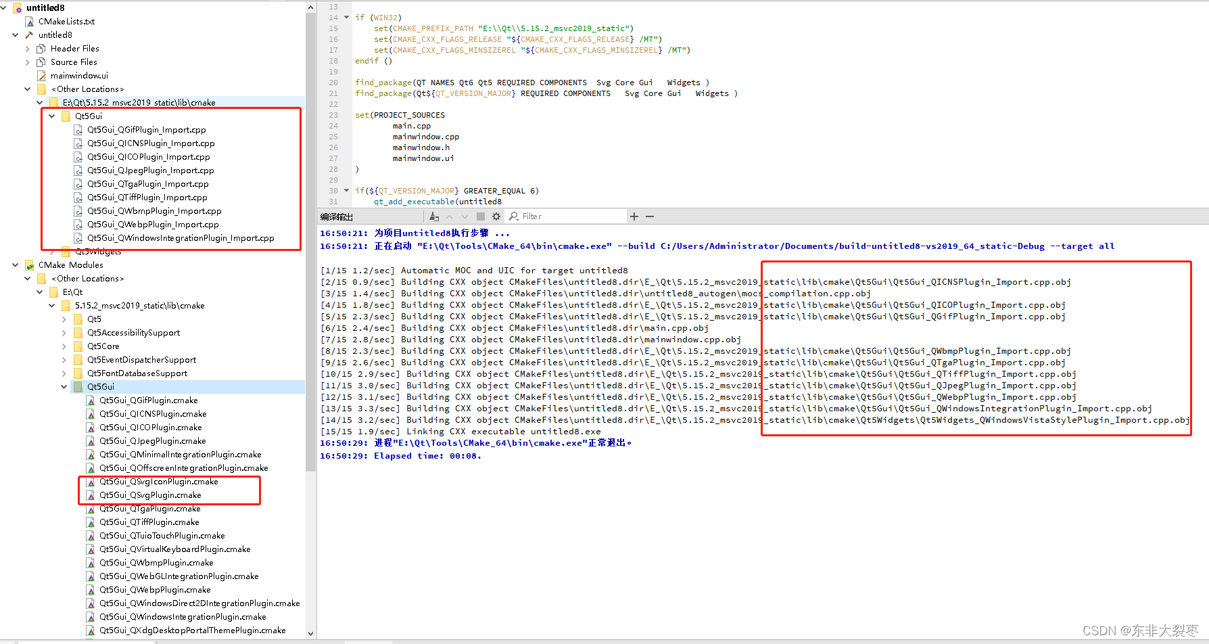Clean the compile output with the broom icon
Viewport: 1209px width, 644px height.
click(x=433, y=216)
